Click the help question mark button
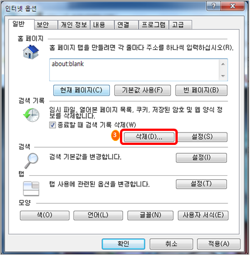The height and width of the screenshot is (255, 250). 214,6
